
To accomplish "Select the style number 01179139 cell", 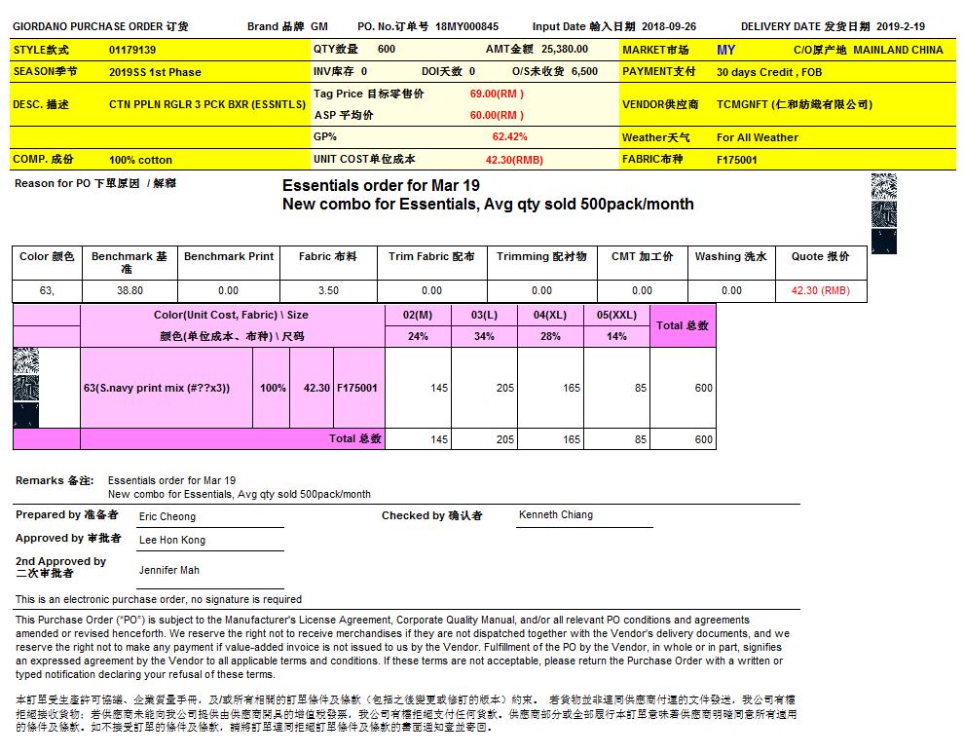I will click(132, 49).
